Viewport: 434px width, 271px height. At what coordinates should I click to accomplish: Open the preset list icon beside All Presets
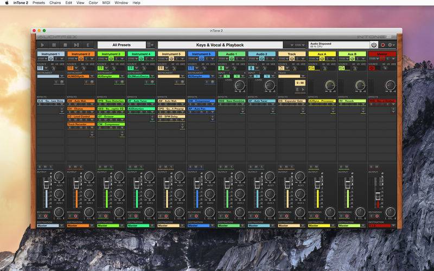(x=150, y=45)
